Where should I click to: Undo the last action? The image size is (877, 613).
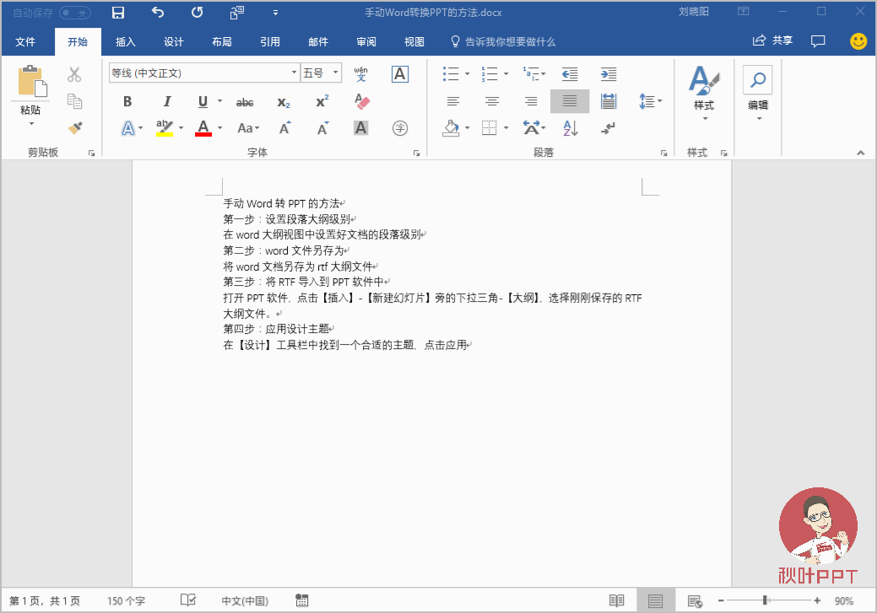coord(158,13)
